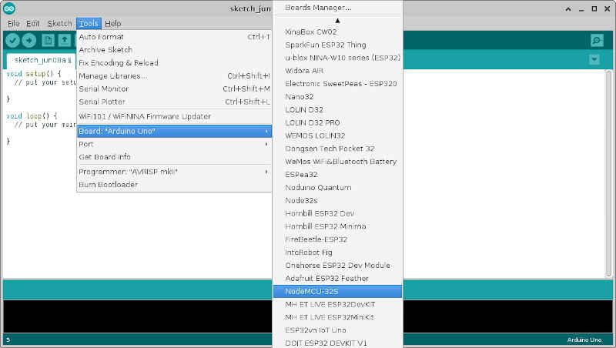
Task: Select Electronic SweetPeas - ESP320 board
Action: [337, 84]
